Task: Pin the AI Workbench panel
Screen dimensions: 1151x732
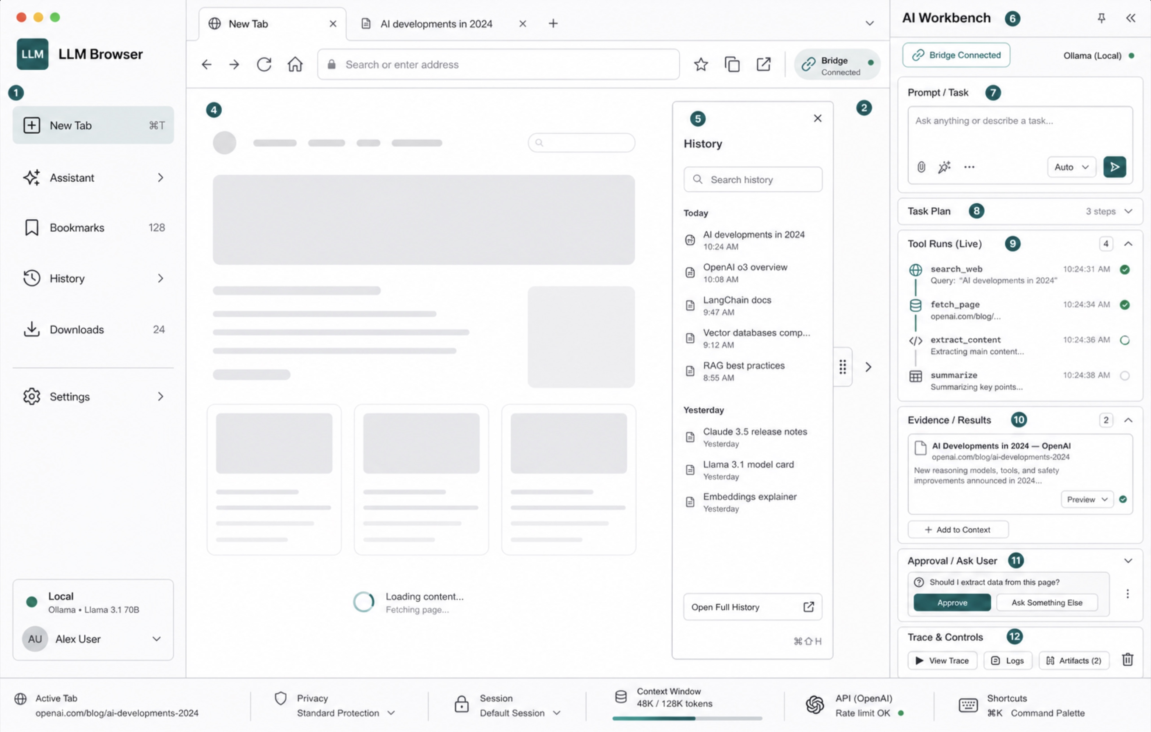Action: click(x=1101, y=18)
